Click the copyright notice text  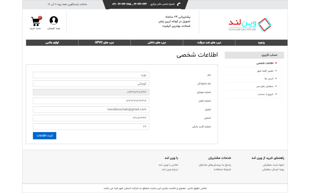point(155,188)
